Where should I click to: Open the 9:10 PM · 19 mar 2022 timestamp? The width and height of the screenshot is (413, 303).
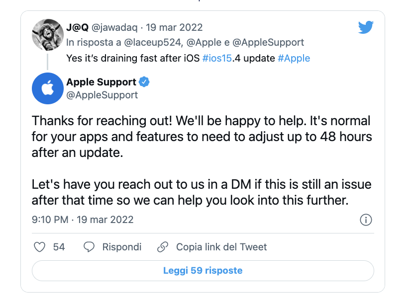tap(83, 219)
